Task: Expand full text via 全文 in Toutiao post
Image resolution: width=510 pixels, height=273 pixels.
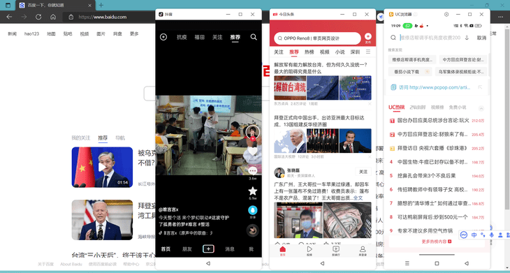Action: (x=358, y=198)
